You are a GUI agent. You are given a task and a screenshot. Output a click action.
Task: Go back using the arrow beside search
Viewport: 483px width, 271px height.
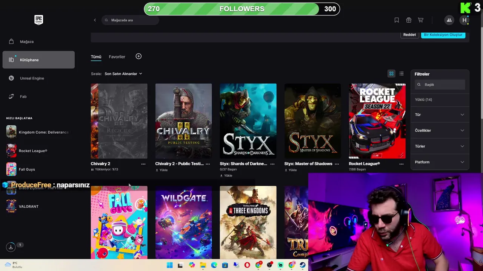(95, 20)
